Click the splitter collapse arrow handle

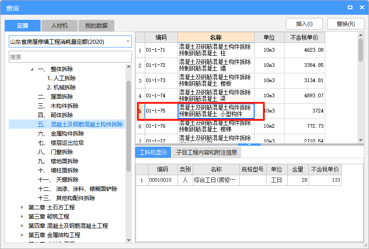[x=249, y=144]
